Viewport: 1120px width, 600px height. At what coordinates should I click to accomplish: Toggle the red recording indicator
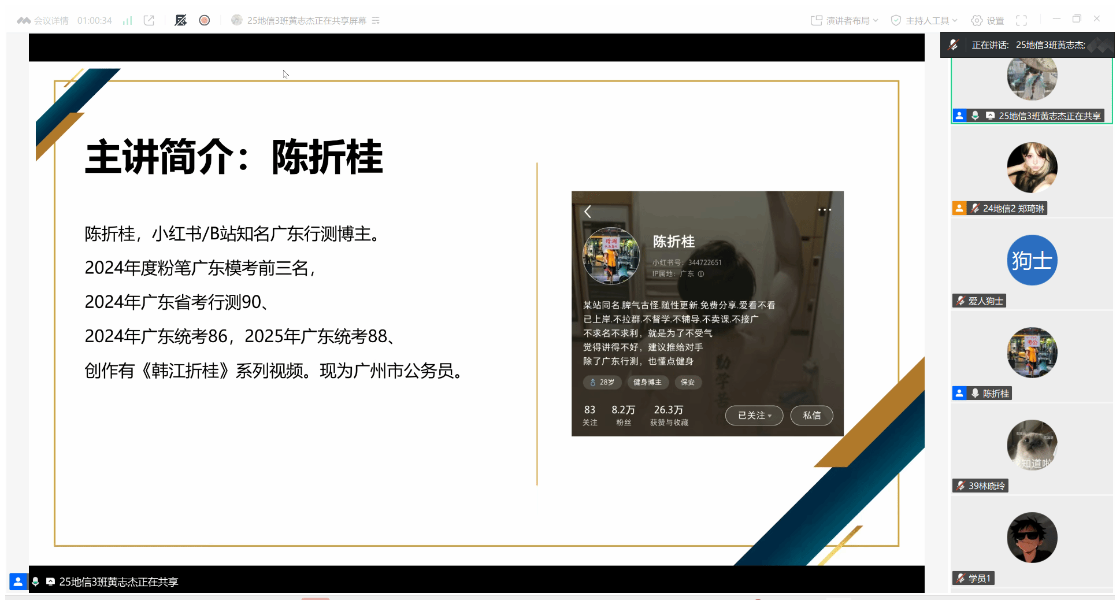[x=205, y=21]
